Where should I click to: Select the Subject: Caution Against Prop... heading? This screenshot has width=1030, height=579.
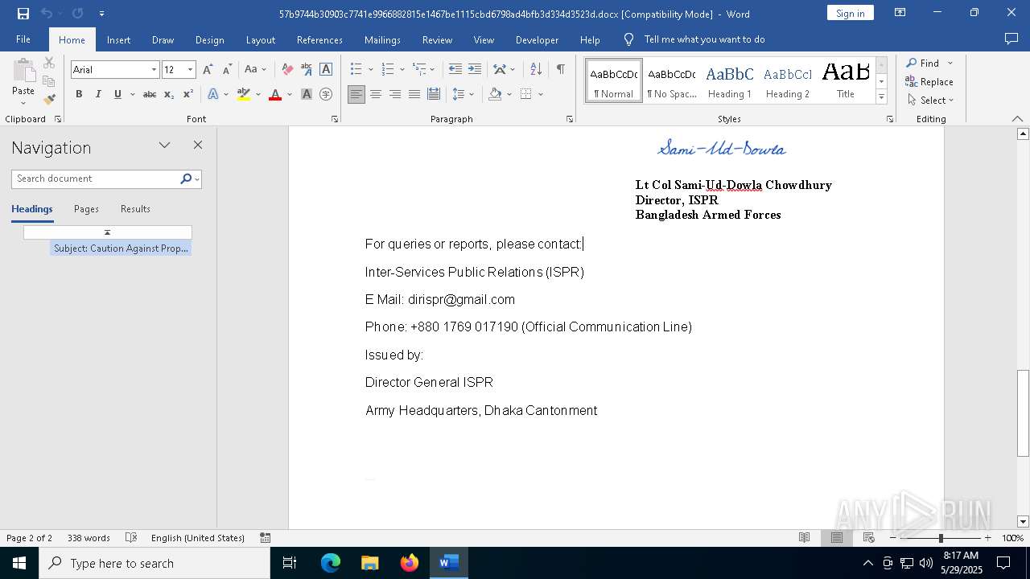click(121, 248)
